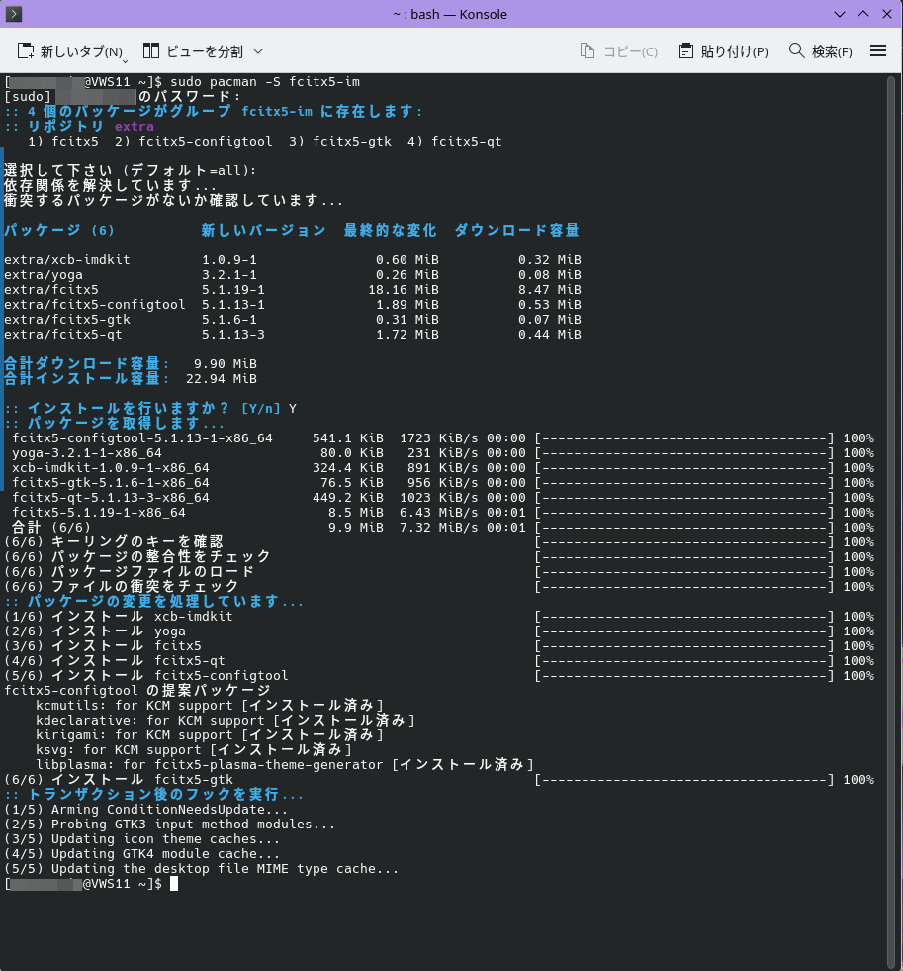This screenshot has width=903, height=971.
Task: Open the hamburger menu
Action: pos(877,51)
